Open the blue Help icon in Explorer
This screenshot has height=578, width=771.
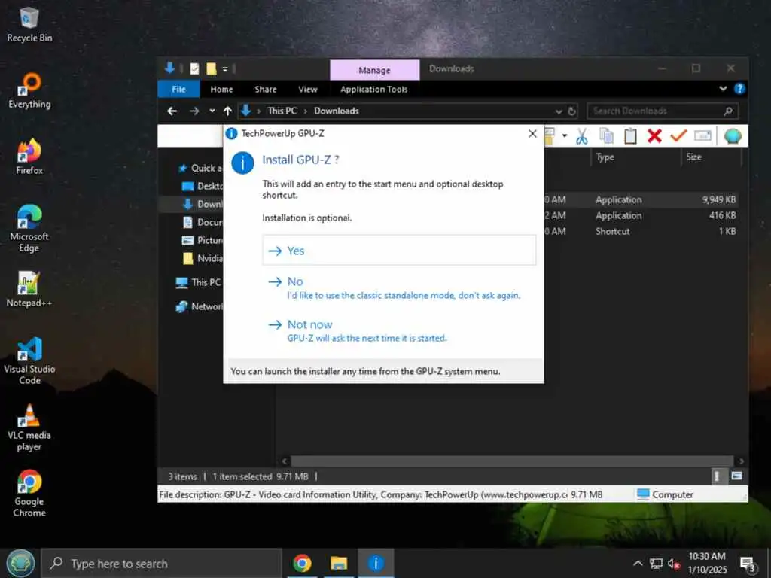739,89
